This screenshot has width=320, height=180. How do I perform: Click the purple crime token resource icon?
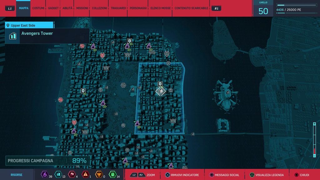click(x=45, y=175)
